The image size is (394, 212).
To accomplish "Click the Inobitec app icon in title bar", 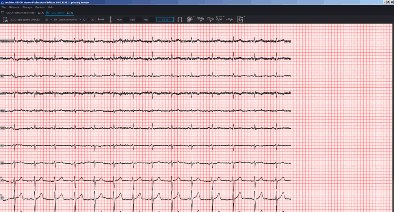I will [2, 2].
